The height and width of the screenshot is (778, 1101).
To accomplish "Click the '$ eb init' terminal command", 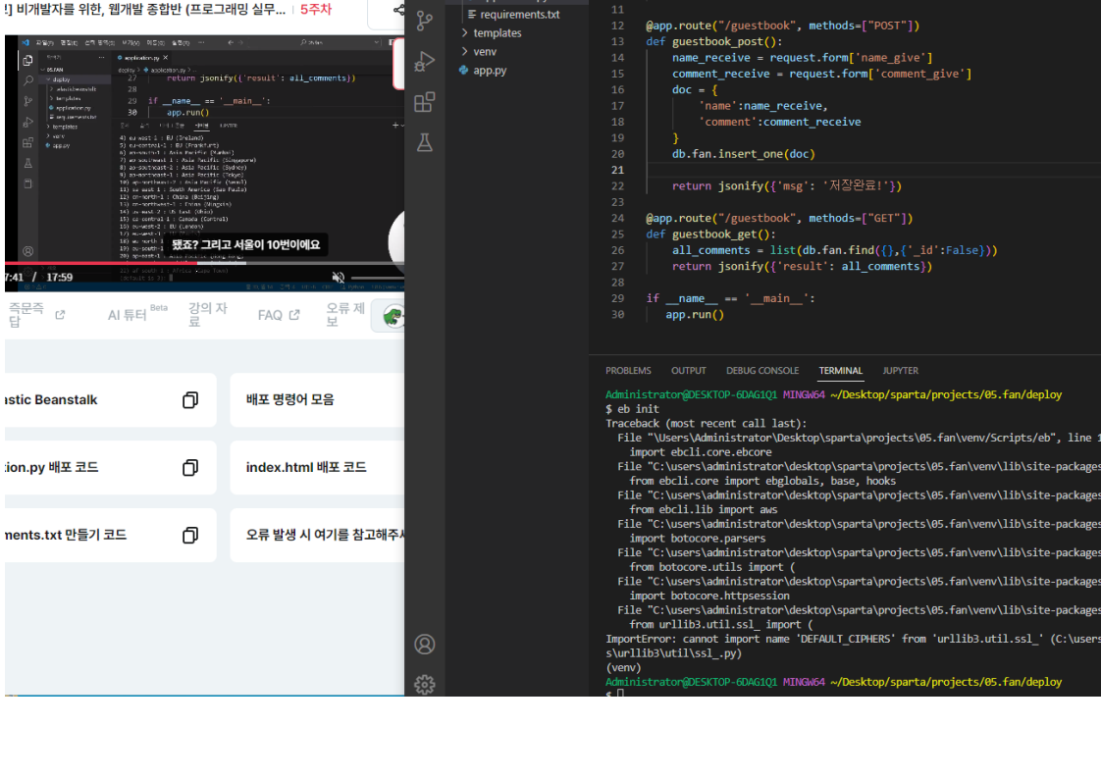I will (632, 409).
